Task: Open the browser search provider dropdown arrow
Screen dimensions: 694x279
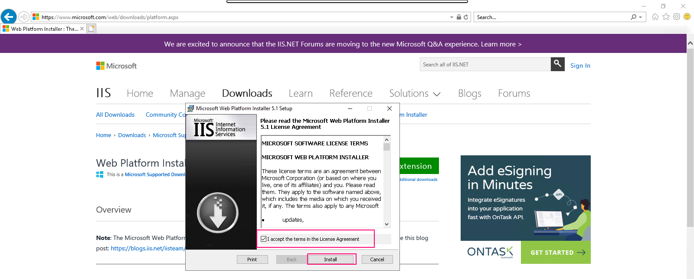Action: [641, 17]
